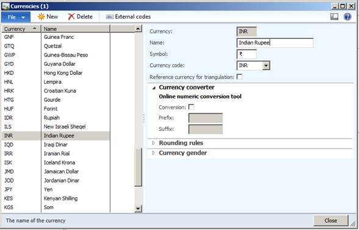Open the Currency code dropdown
Viewport: 359px width, 230px height.
(266, 66)
